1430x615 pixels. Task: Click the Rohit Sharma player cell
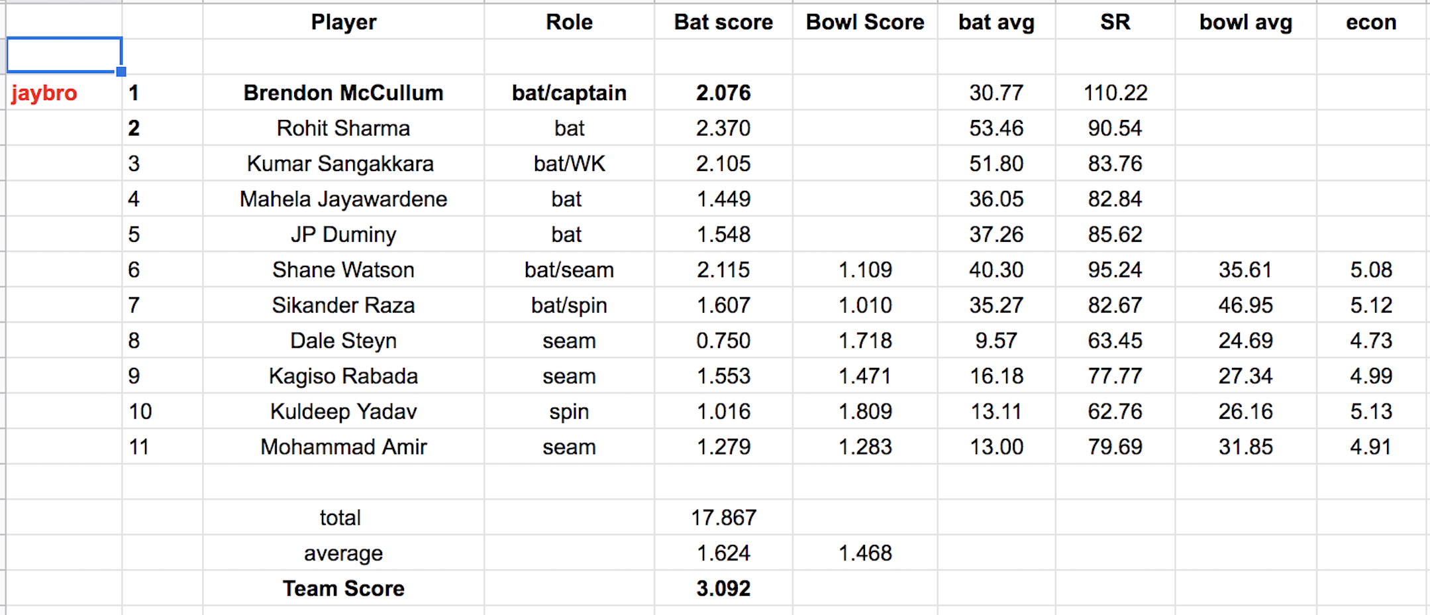point(343,128)
